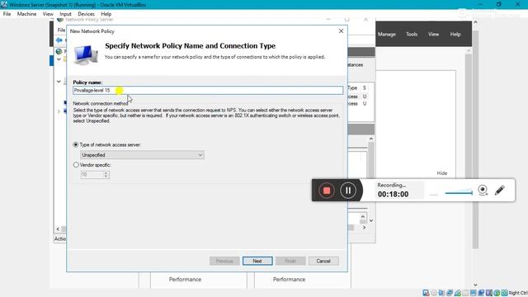Click the globe icon in NPS tree pane
The height and width of the screenshot is (297, 528).
(59, 51)
